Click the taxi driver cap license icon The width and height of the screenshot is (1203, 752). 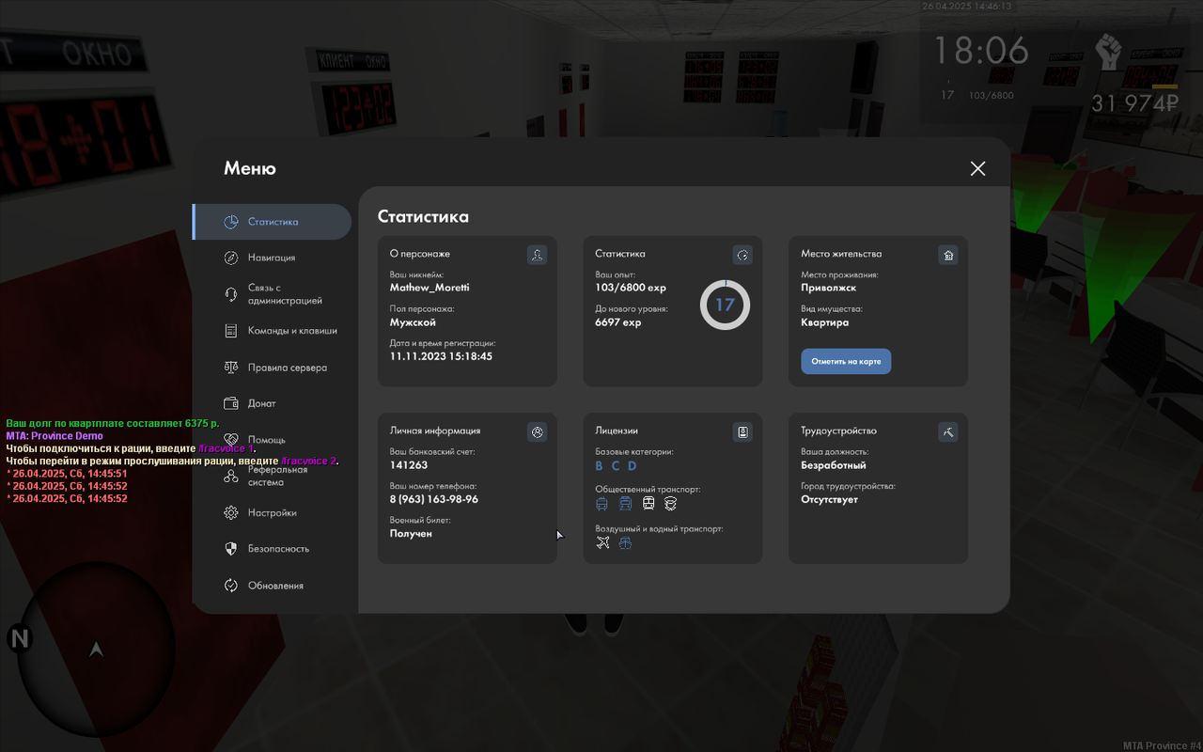coord(671,504)
